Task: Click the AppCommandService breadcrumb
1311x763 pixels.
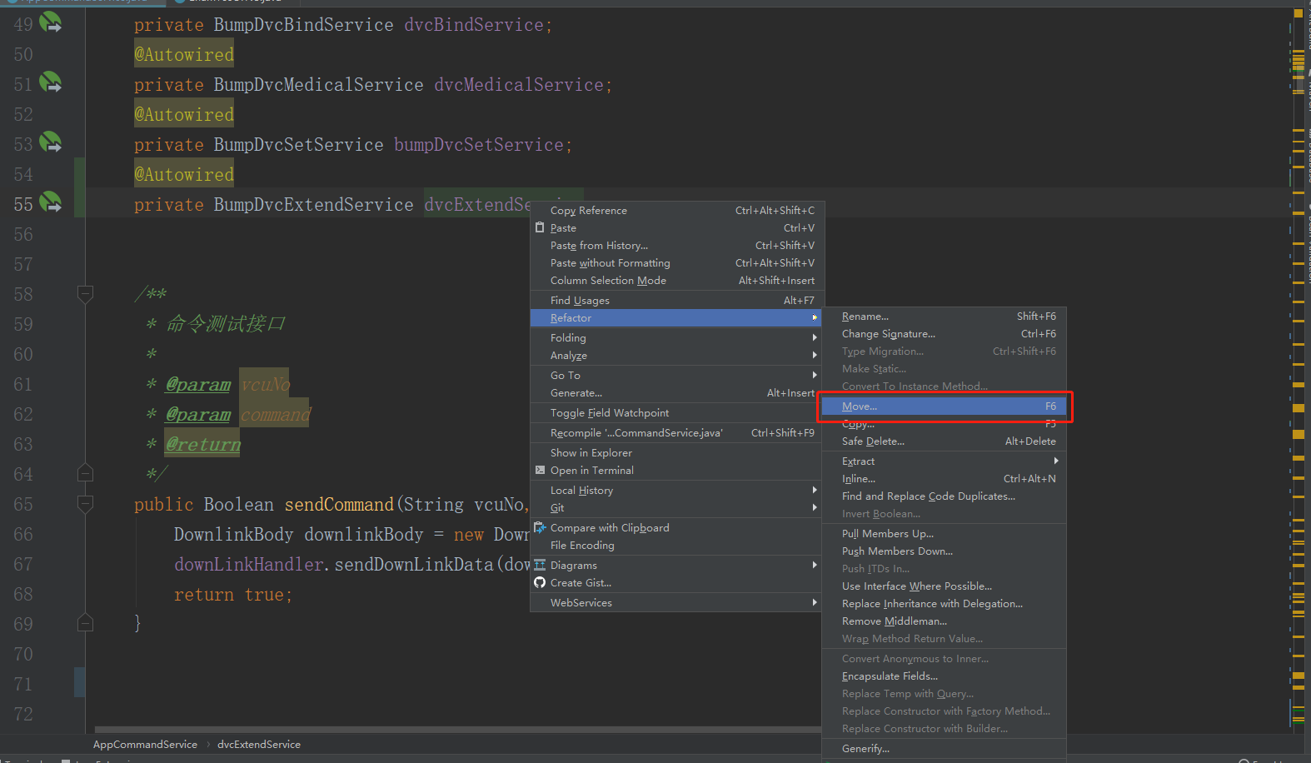Action: click(x=145, y=744)
